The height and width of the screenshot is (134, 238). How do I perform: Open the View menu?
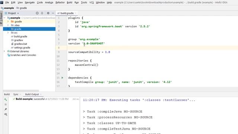point(20,3)
